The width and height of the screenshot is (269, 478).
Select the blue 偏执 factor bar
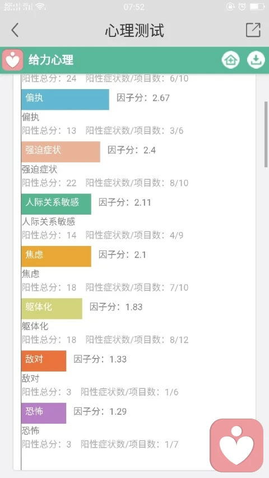65,99
